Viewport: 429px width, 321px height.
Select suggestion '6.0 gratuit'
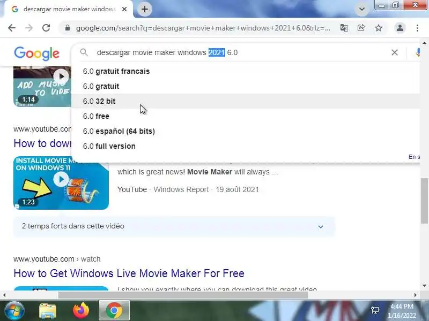tap(246, 86)
